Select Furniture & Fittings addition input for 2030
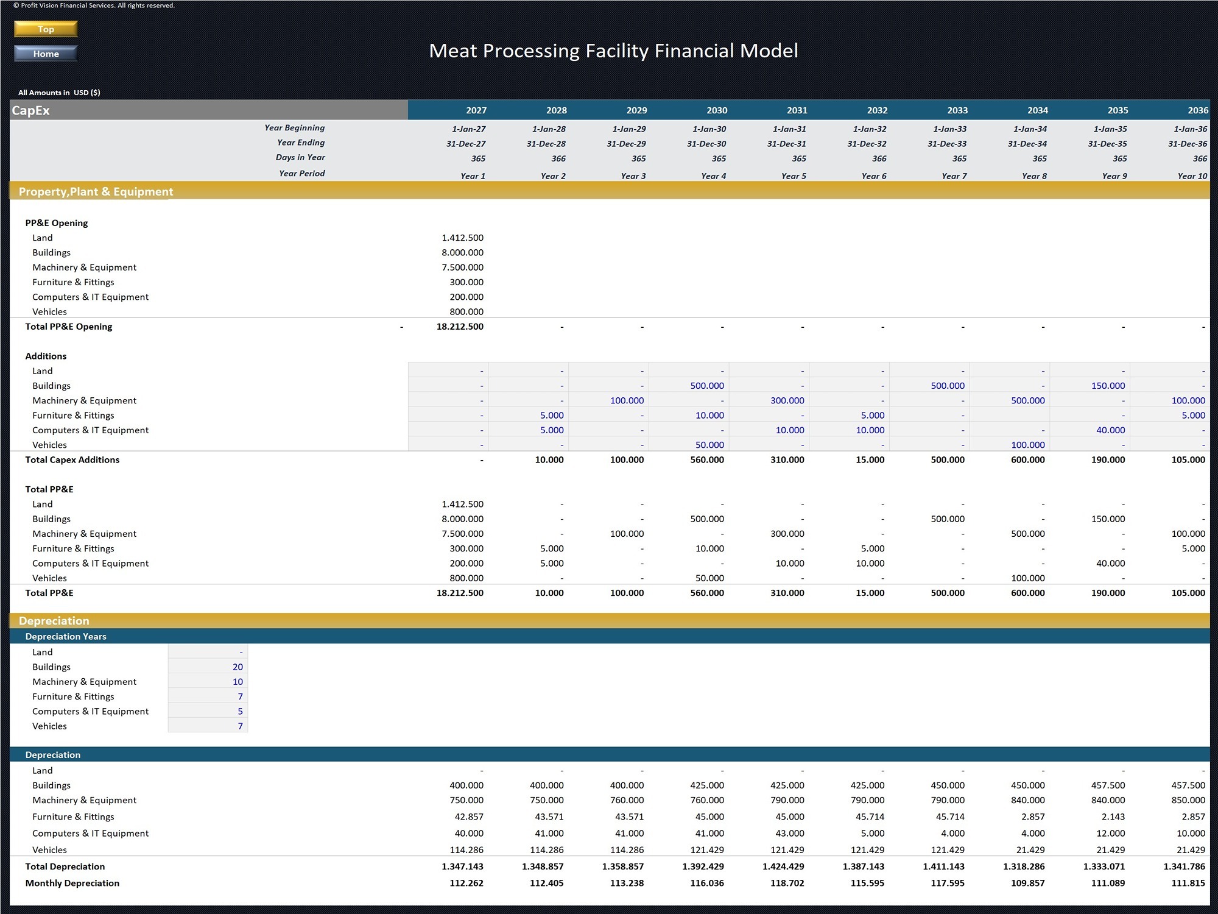Screen dimensions: 1218x914 point(689,415)
